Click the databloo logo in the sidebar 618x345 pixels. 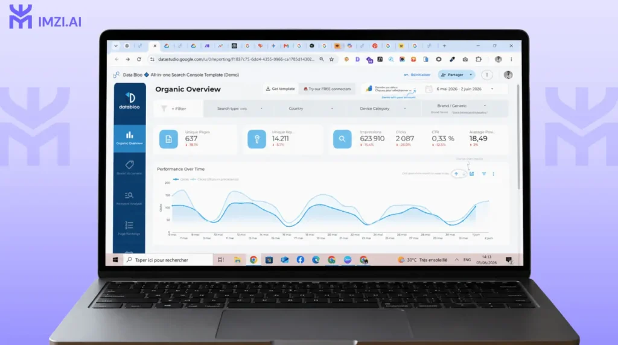pyautogui.click(x=130, y=101)
